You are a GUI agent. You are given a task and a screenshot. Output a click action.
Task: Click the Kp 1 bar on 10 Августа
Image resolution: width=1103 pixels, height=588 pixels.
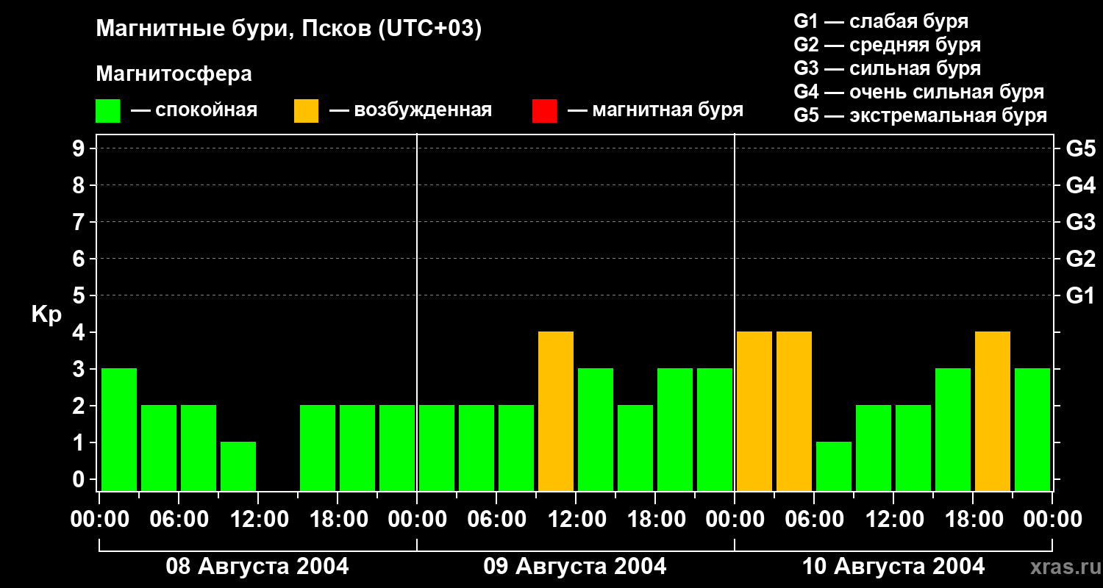coord(834,466)
